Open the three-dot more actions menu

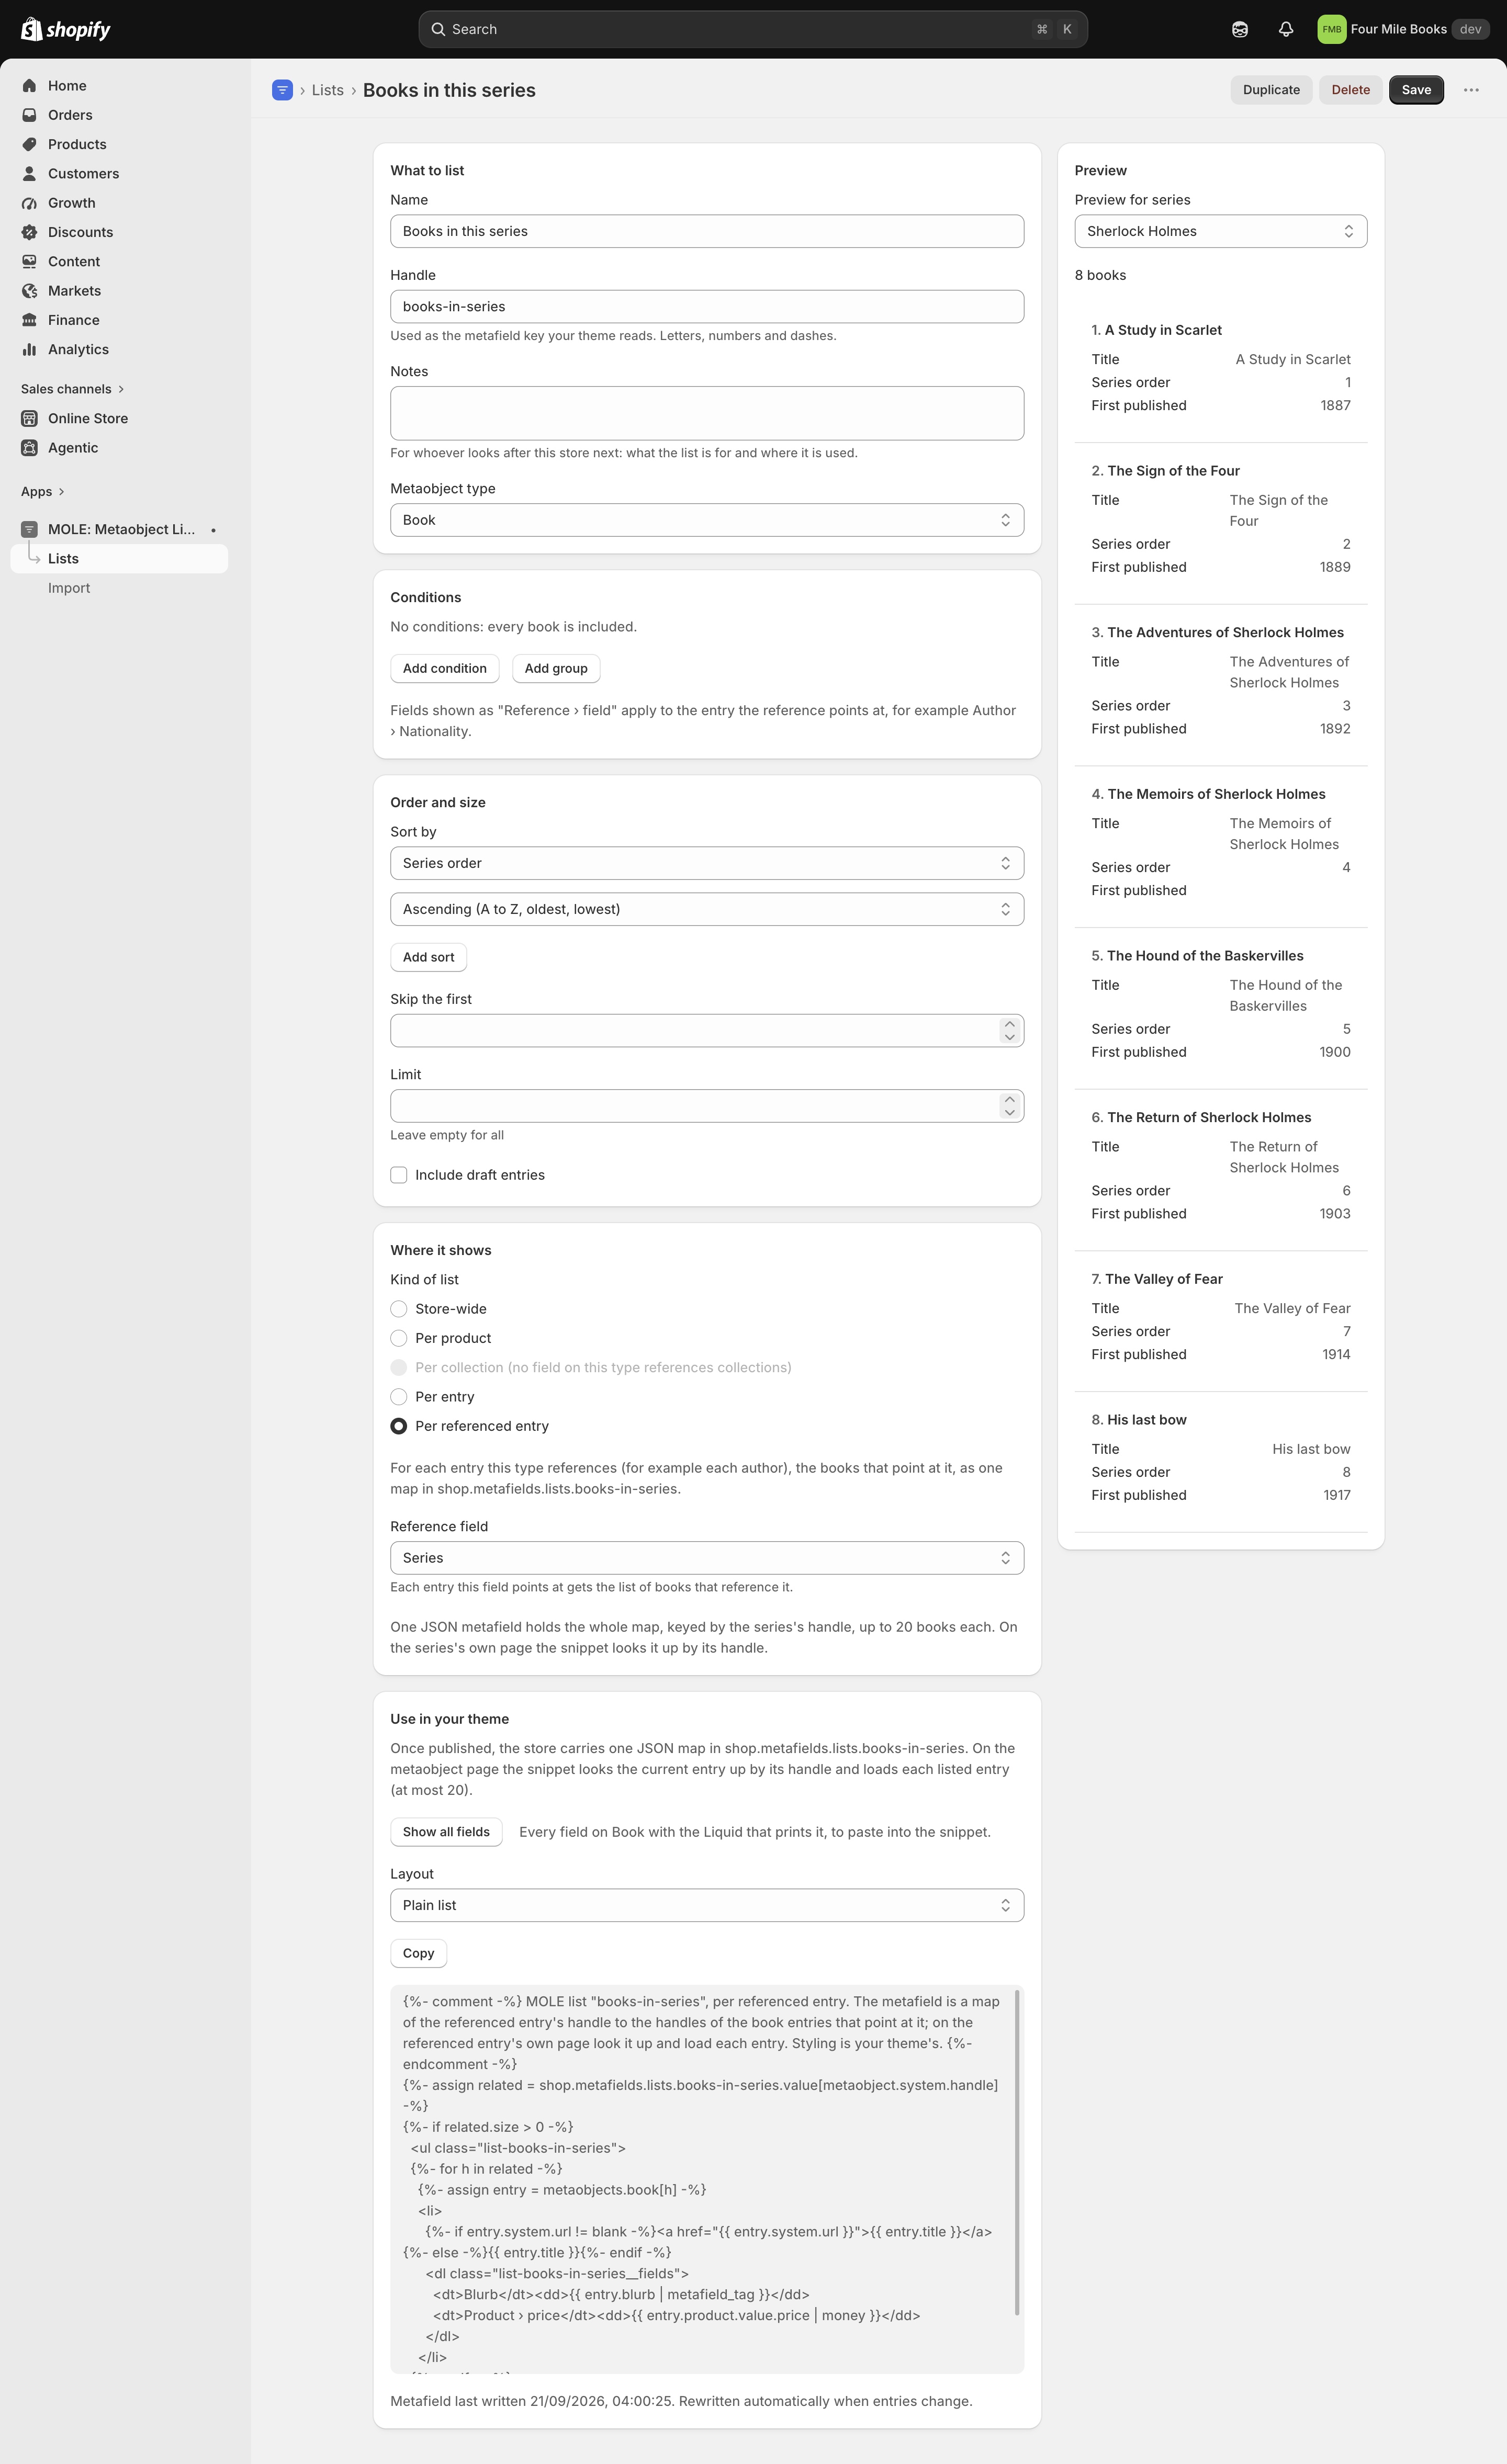[x=1471, y=90]
